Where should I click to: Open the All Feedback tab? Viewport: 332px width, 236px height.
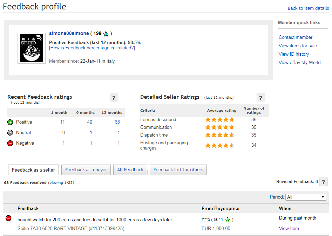pyautogui.click(x=130, y=170)
